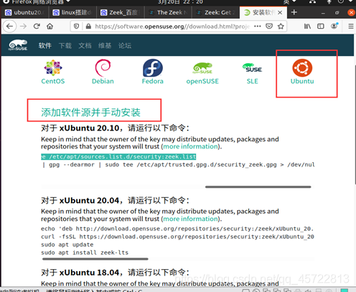Click the 对于 xUbuntu 20.10 heading

[x=115, y=128]
